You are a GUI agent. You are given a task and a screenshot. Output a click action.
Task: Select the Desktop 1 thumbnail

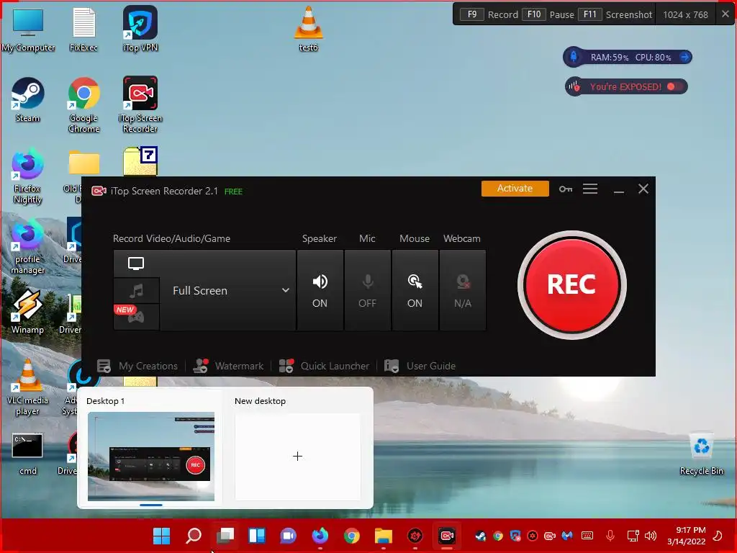coord(151,456)
